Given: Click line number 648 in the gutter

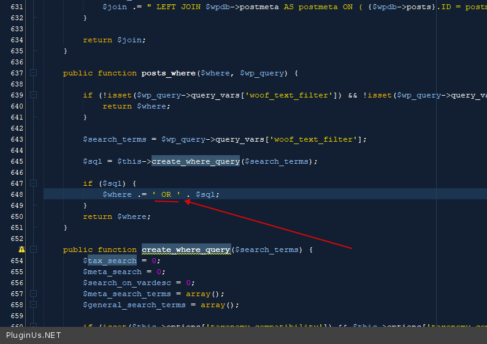Looking at the screenshot, I should coord(17,194).
